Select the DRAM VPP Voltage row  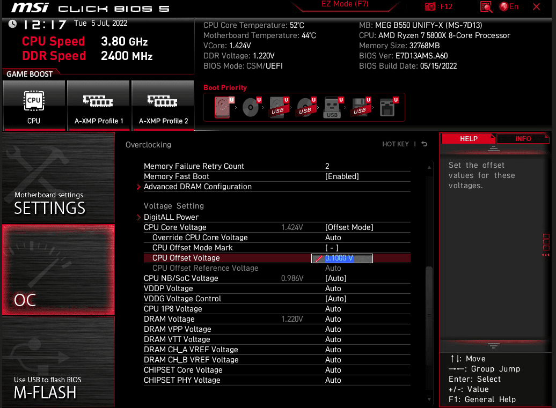[x=277, y=329]
